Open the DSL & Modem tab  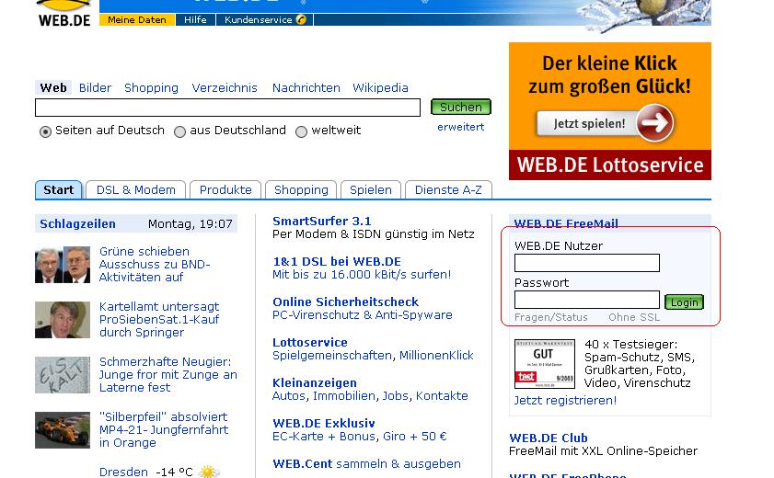(135, 189)
